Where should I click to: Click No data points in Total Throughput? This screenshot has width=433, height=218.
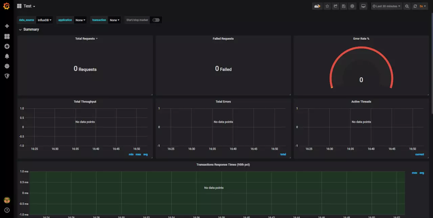coord(85,122)
